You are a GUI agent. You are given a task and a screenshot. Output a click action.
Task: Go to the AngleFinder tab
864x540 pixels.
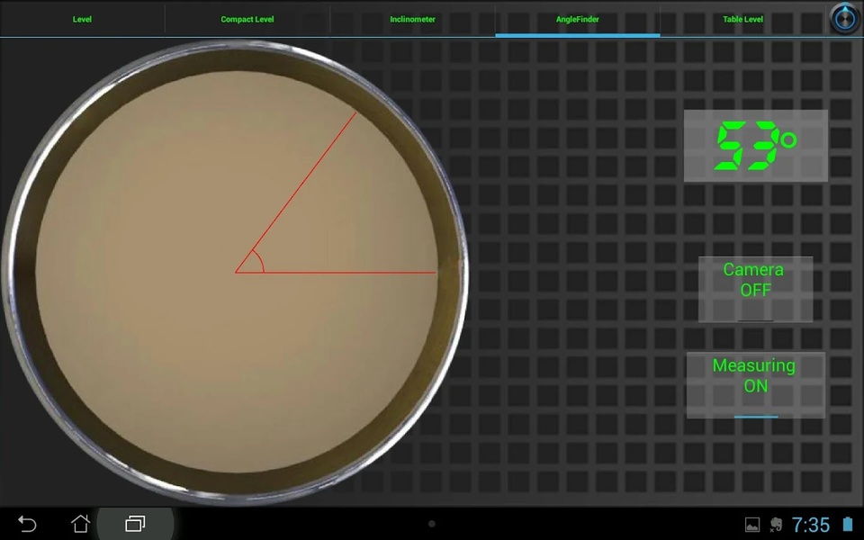tap(578, 19)
